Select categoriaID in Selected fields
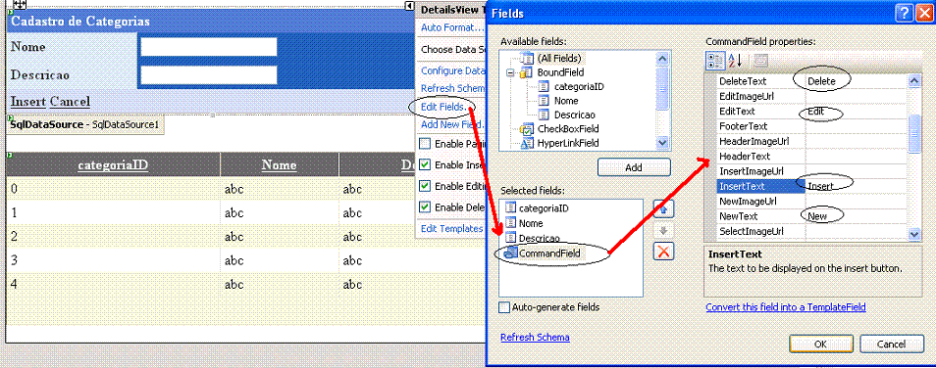The height and width of the screenshot is (368, 936). (x=544, y=208)
